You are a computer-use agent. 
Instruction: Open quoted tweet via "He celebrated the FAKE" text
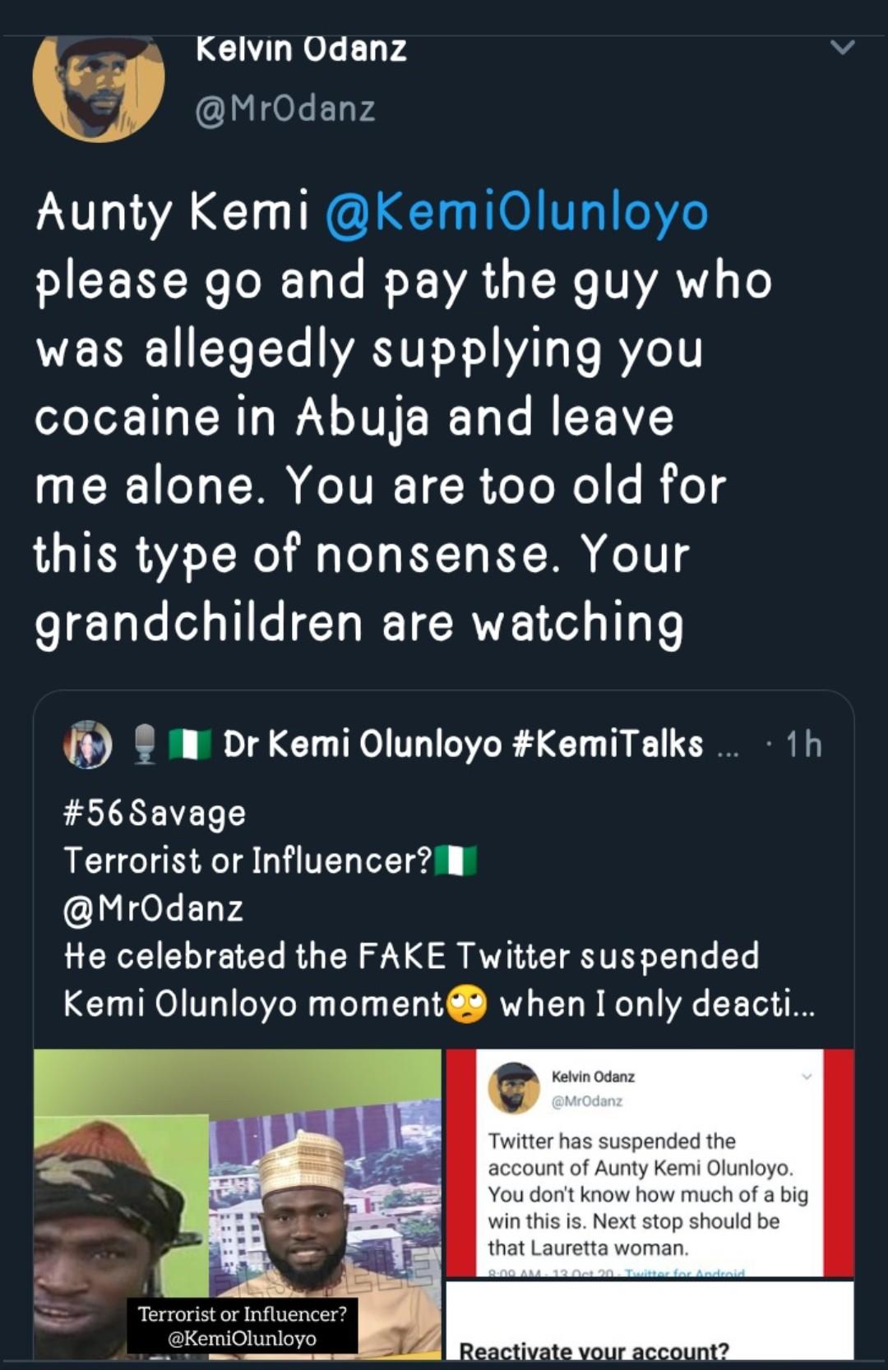[411, 957]
